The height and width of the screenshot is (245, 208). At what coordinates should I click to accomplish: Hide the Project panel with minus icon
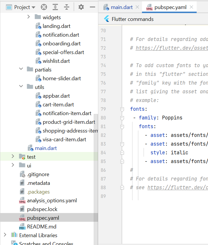[93, 7]
